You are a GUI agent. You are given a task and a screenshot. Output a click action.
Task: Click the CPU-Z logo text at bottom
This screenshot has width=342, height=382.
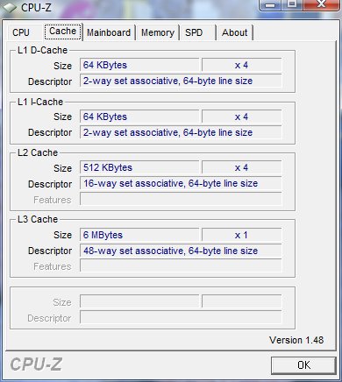[36, 364]
